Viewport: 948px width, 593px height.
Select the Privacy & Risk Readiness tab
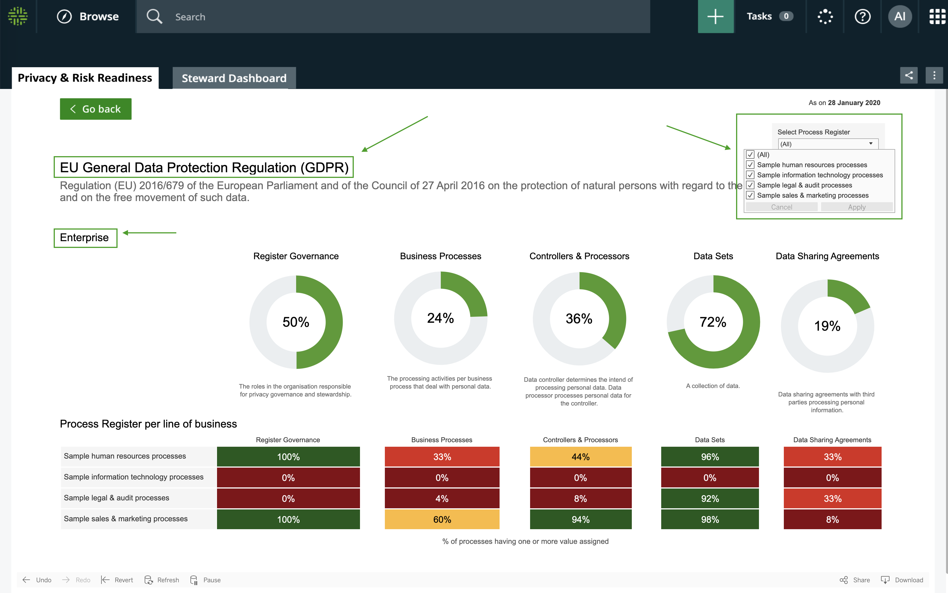tap(85, 78)
